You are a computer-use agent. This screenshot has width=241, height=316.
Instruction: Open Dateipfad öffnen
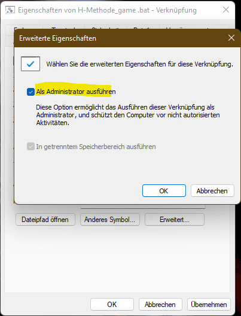pos(45,220)
